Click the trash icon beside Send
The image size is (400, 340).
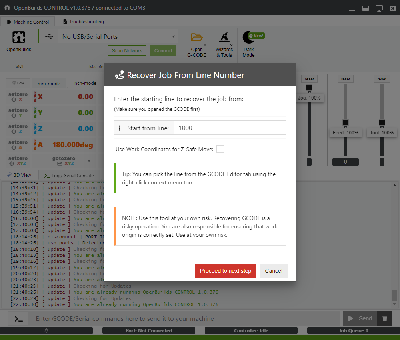(x=385, y=318)
